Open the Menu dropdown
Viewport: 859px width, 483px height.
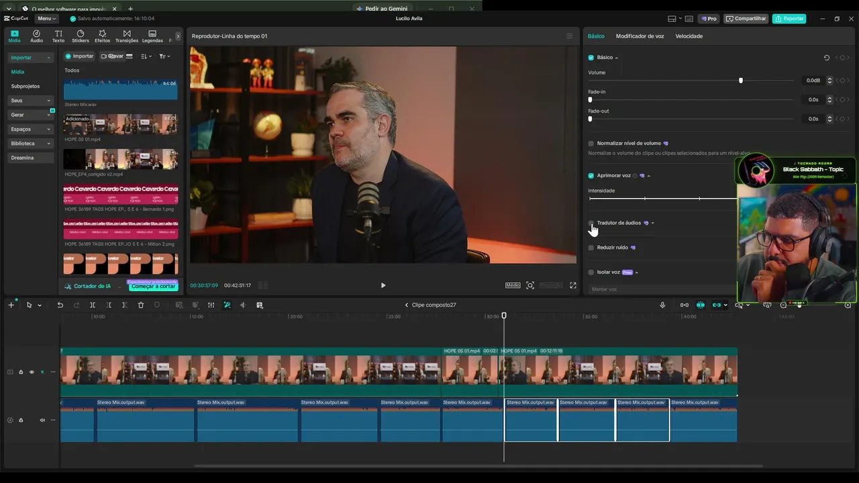pyautogui.click(x=47, y=19)
